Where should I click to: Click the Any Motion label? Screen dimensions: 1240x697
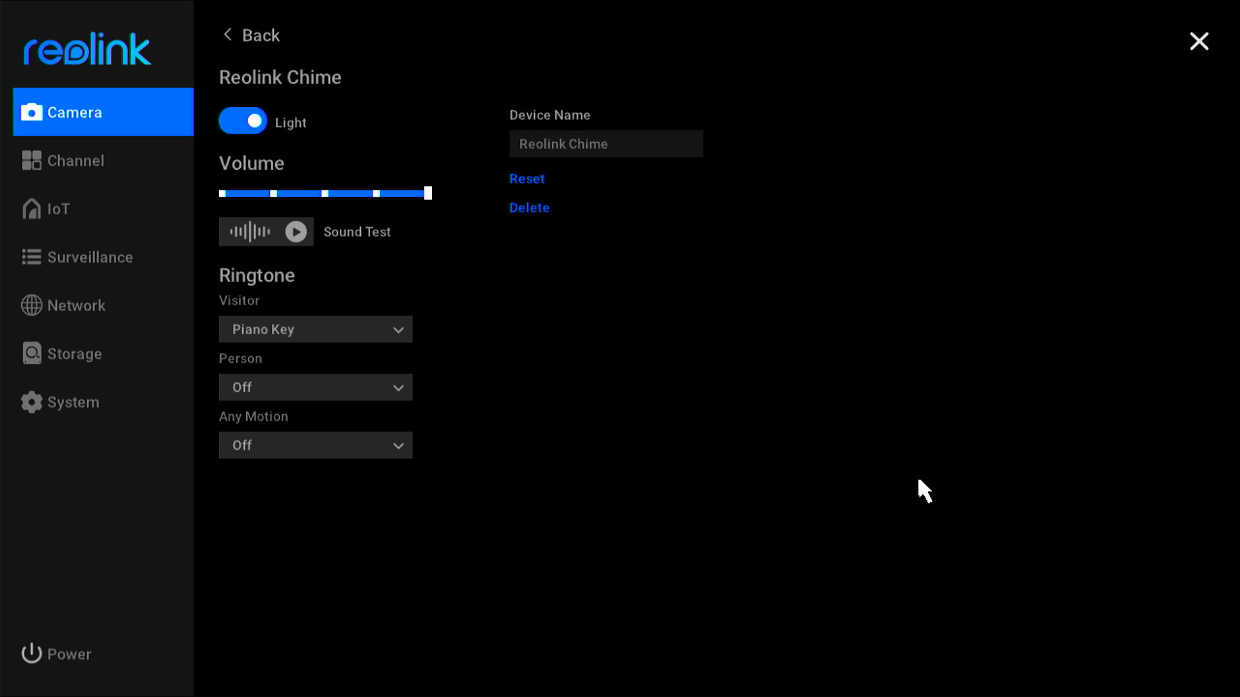point(254,416)
